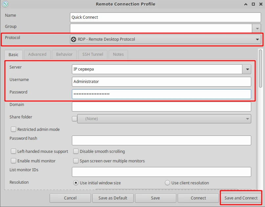
Task: Switch to the Advanced tab
Action: tap(37, 54)
